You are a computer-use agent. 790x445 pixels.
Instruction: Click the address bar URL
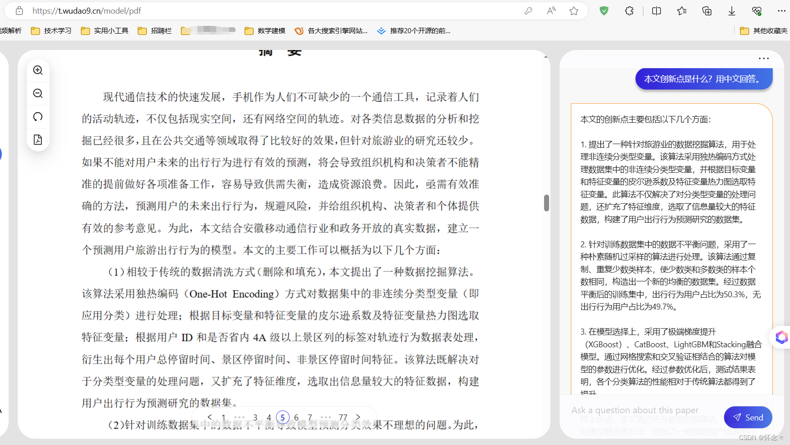[x=87, y=11]
